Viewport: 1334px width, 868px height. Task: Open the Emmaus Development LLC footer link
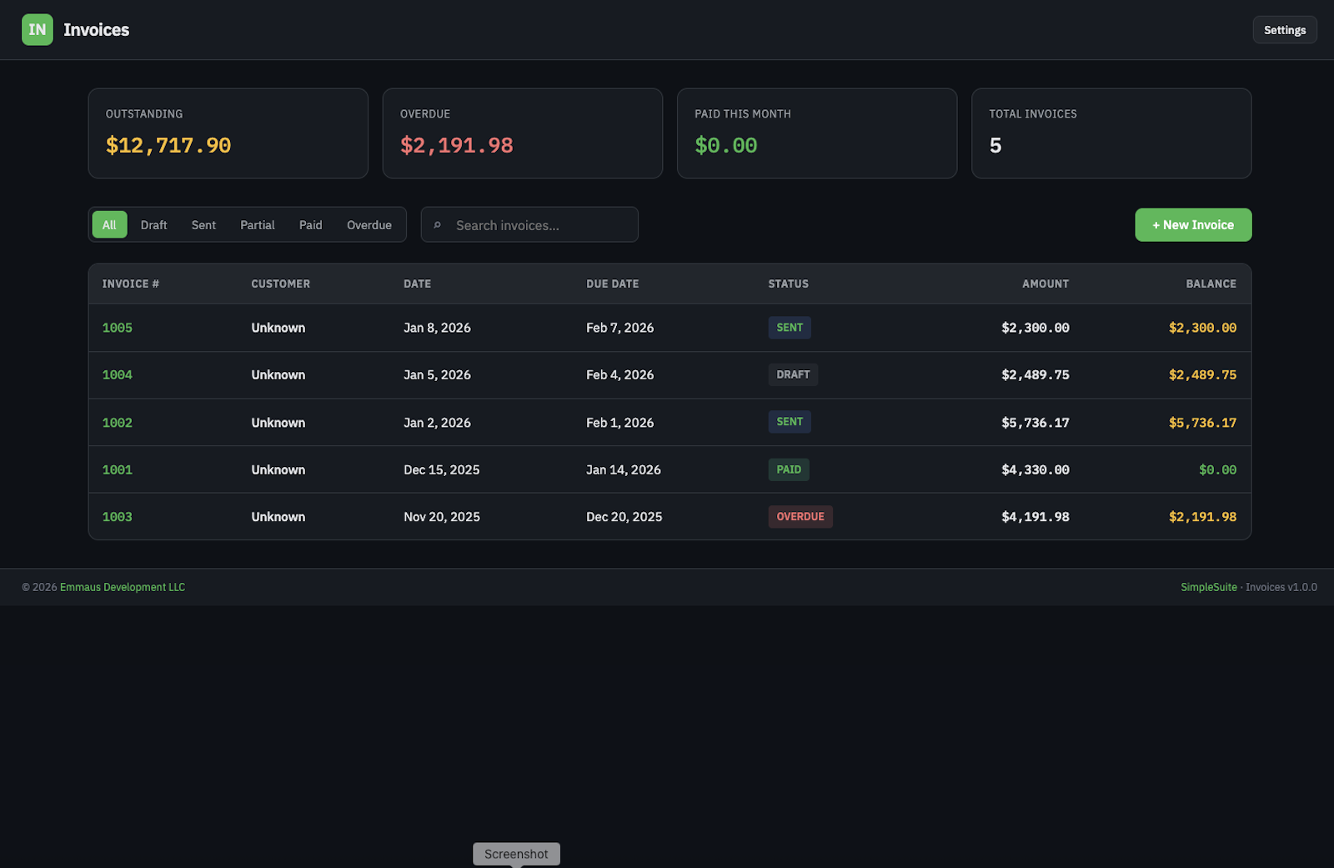click(x=122, y=587)
